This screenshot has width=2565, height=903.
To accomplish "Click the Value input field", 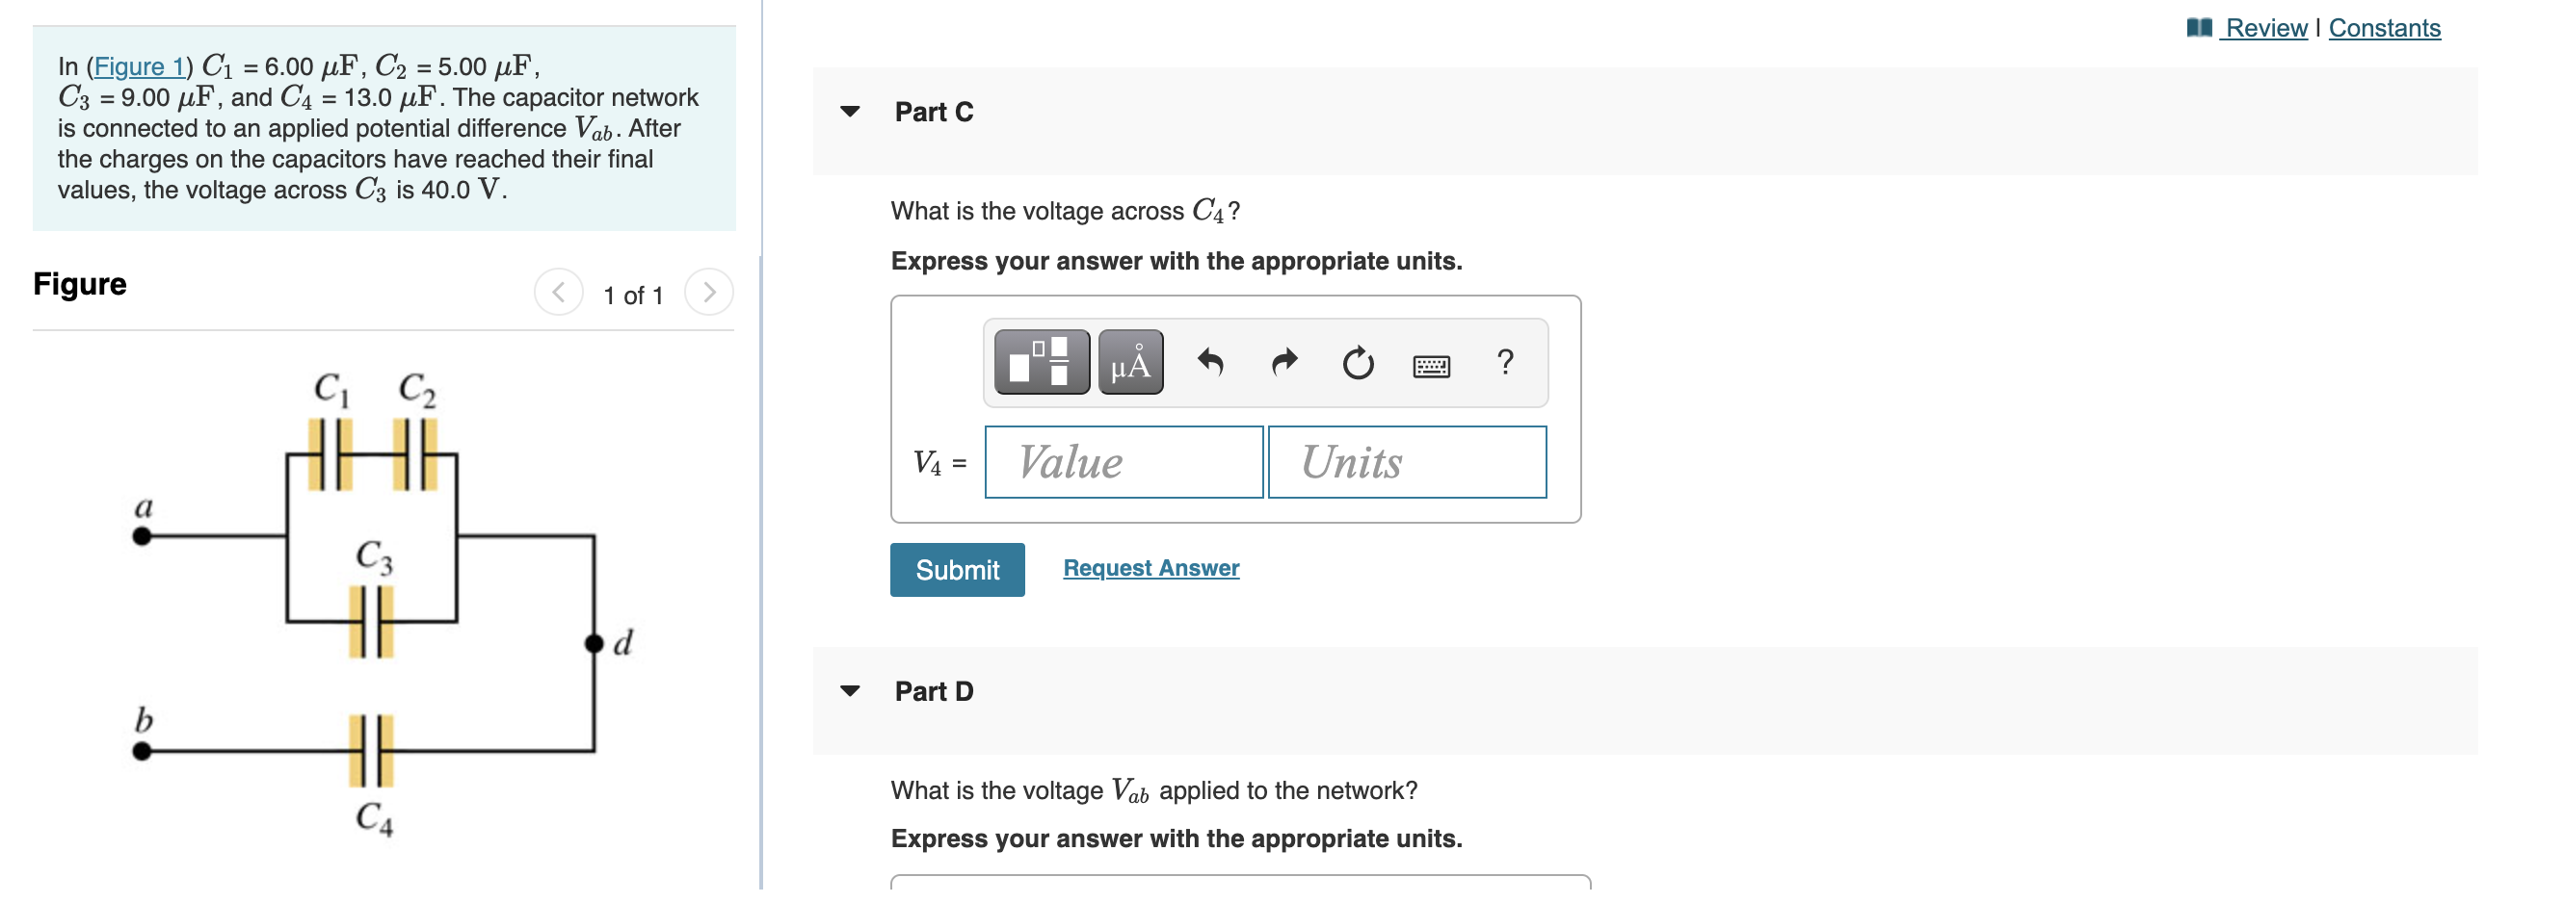I will pyautogui.click(x=1124, y=461).
